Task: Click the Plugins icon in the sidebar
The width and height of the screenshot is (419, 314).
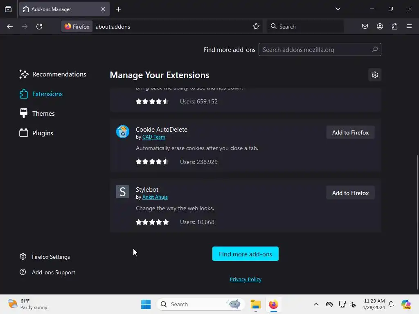Action: coord(23,133)
